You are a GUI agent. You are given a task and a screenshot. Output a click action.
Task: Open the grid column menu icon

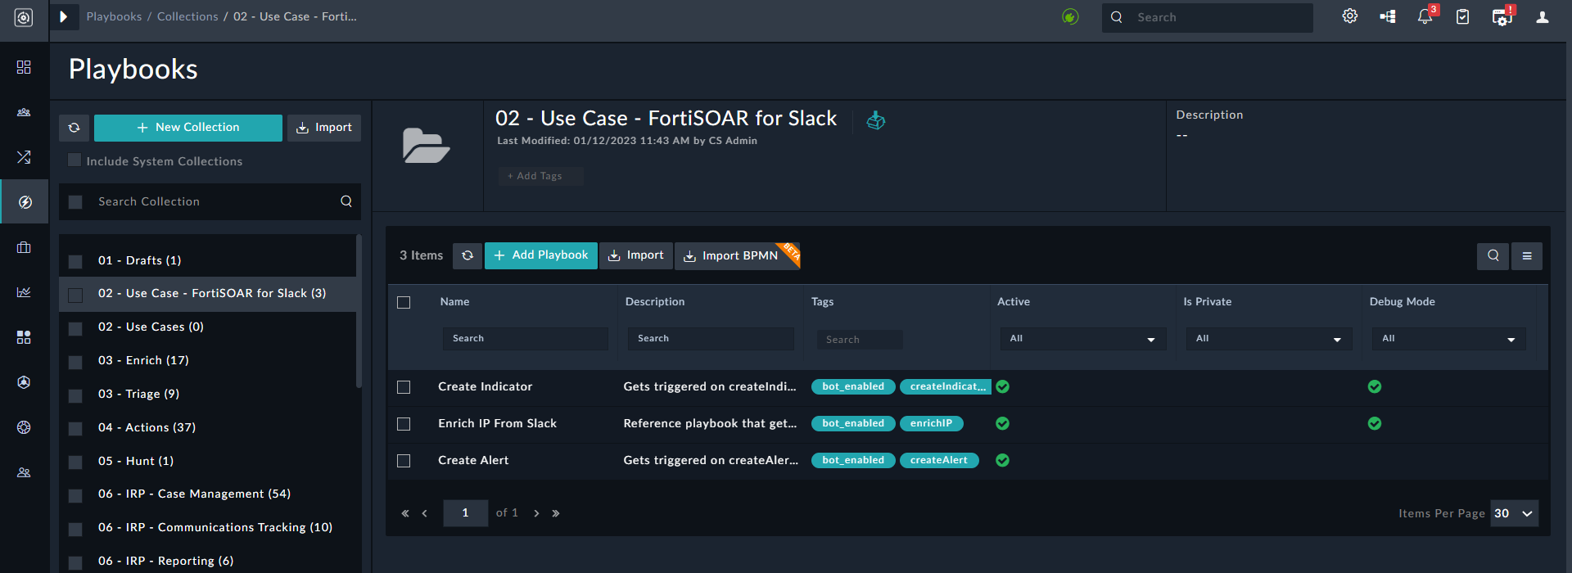1527,255
